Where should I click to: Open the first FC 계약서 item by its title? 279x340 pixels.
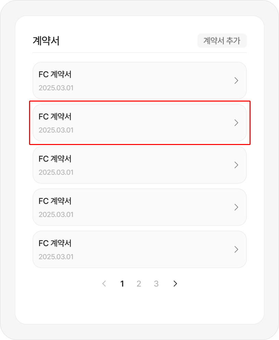pos(55,74)
